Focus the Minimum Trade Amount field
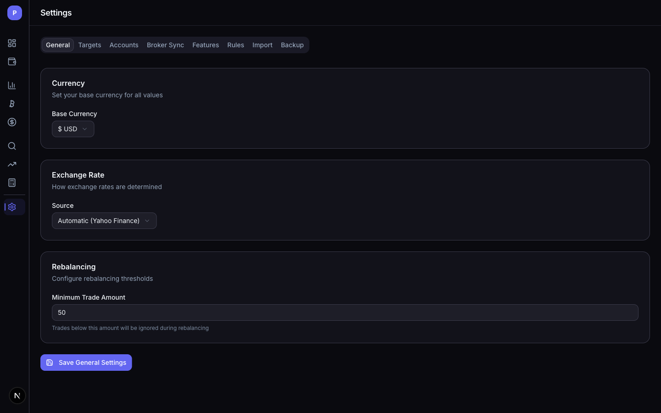 pos(345,313)
